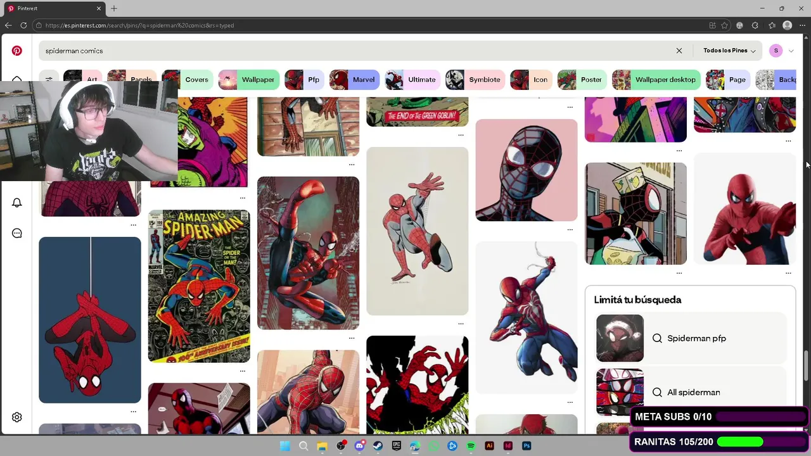Open the Windows Start button
This screenshot has height=456, width=811.
[x=285, y=446]
